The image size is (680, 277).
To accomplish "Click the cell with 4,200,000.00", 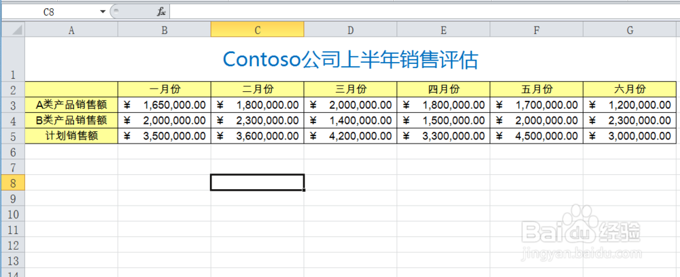I will (350, 136).
